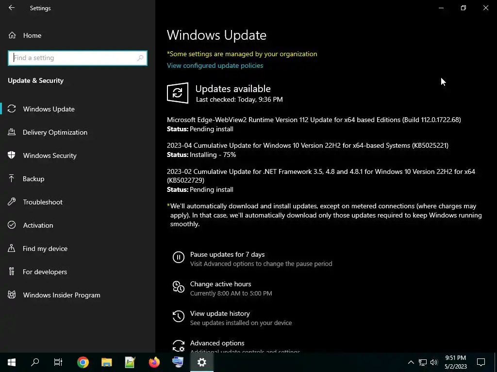The height and width of the screenshot is (372, 497).
Task: Open the Action Center notifications icon
Action: click(481, 362)
